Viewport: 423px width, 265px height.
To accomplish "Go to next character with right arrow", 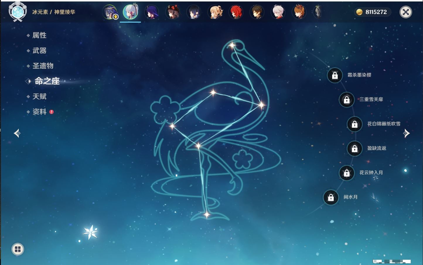I will (406, 133).
